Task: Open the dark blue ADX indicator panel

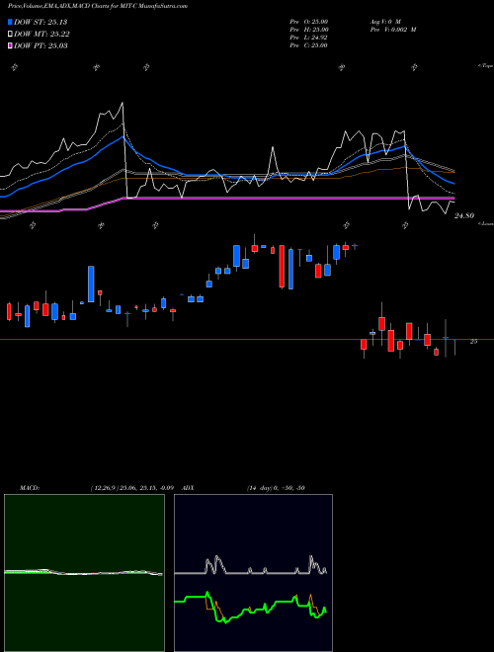Action: click(x=253, y=573)
